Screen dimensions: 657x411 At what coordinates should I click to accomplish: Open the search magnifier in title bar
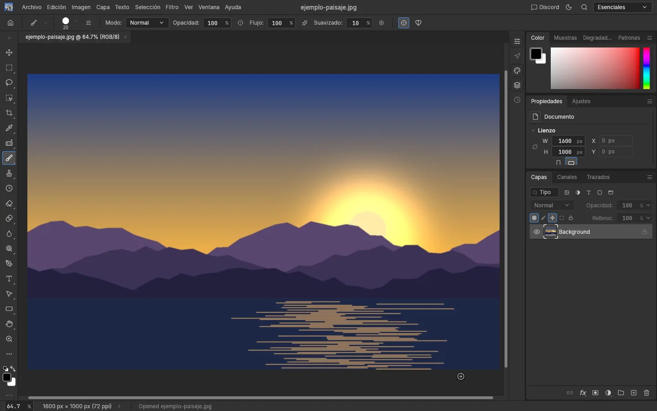pyautogui.click(x=584, y=7)
